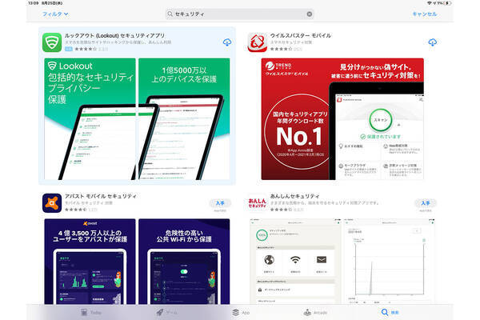Download Lookout with the cloud icon
480x320 pixels.
click(227, 42)
